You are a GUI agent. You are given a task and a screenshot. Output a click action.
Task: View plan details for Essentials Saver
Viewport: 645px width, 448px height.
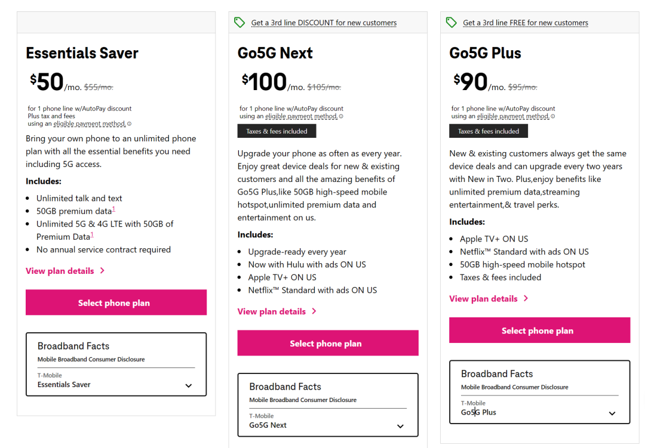tap(60, 271)
